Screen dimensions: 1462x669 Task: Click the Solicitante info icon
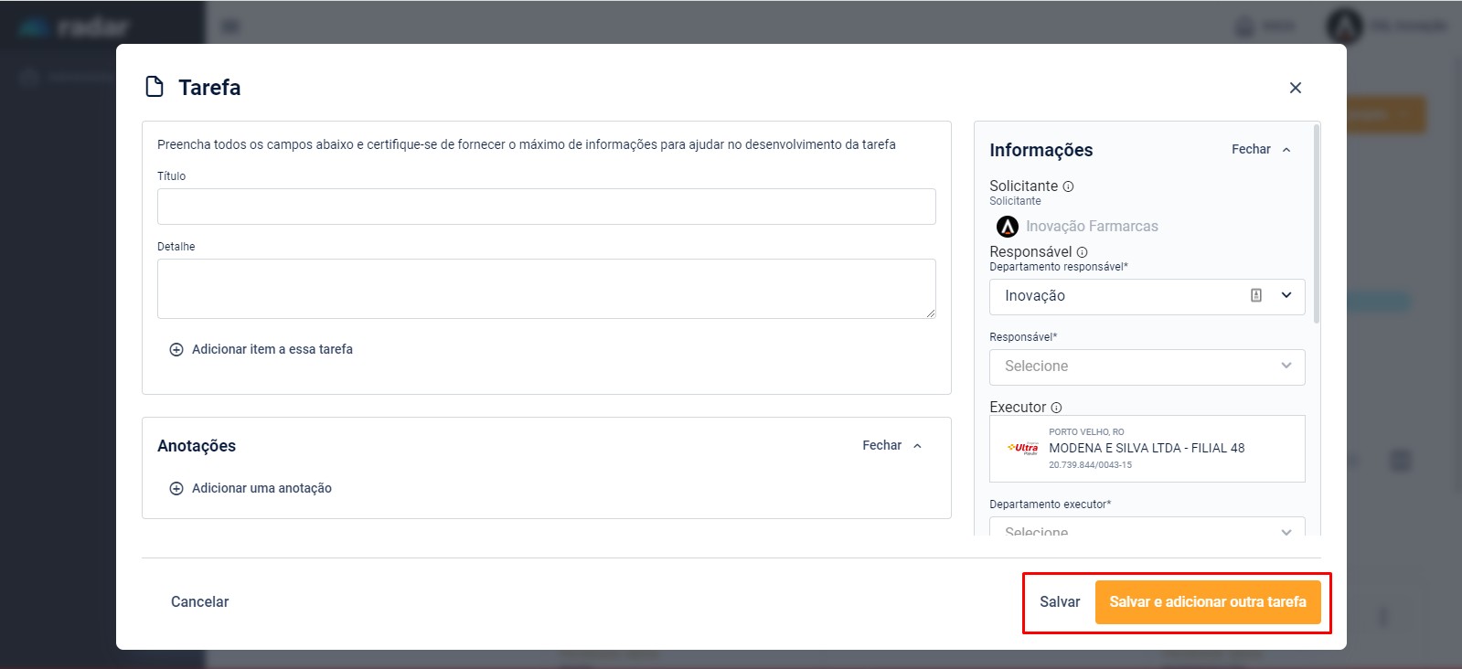point(1068,186)
